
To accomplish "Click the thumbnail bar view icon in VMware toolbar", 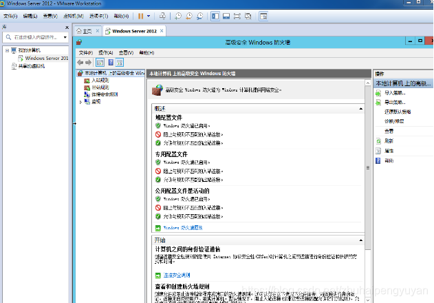I will coord(226,16).
